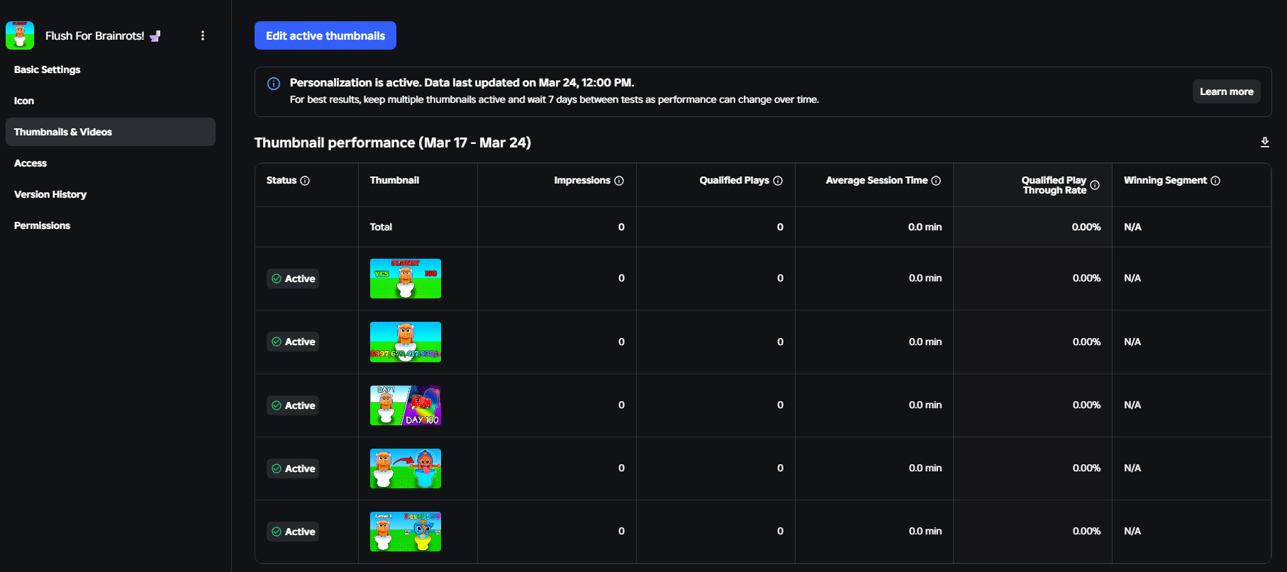Image resolution: width=1287 pixels, height=572 pixels.
Task: Click info icon next to Qualified Plays
Action: pos(778,181)
